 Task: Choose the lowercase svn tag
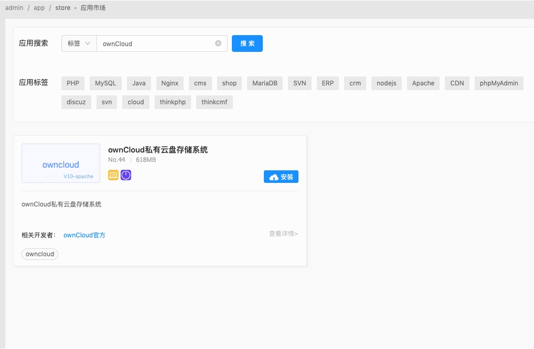(106, 102)
